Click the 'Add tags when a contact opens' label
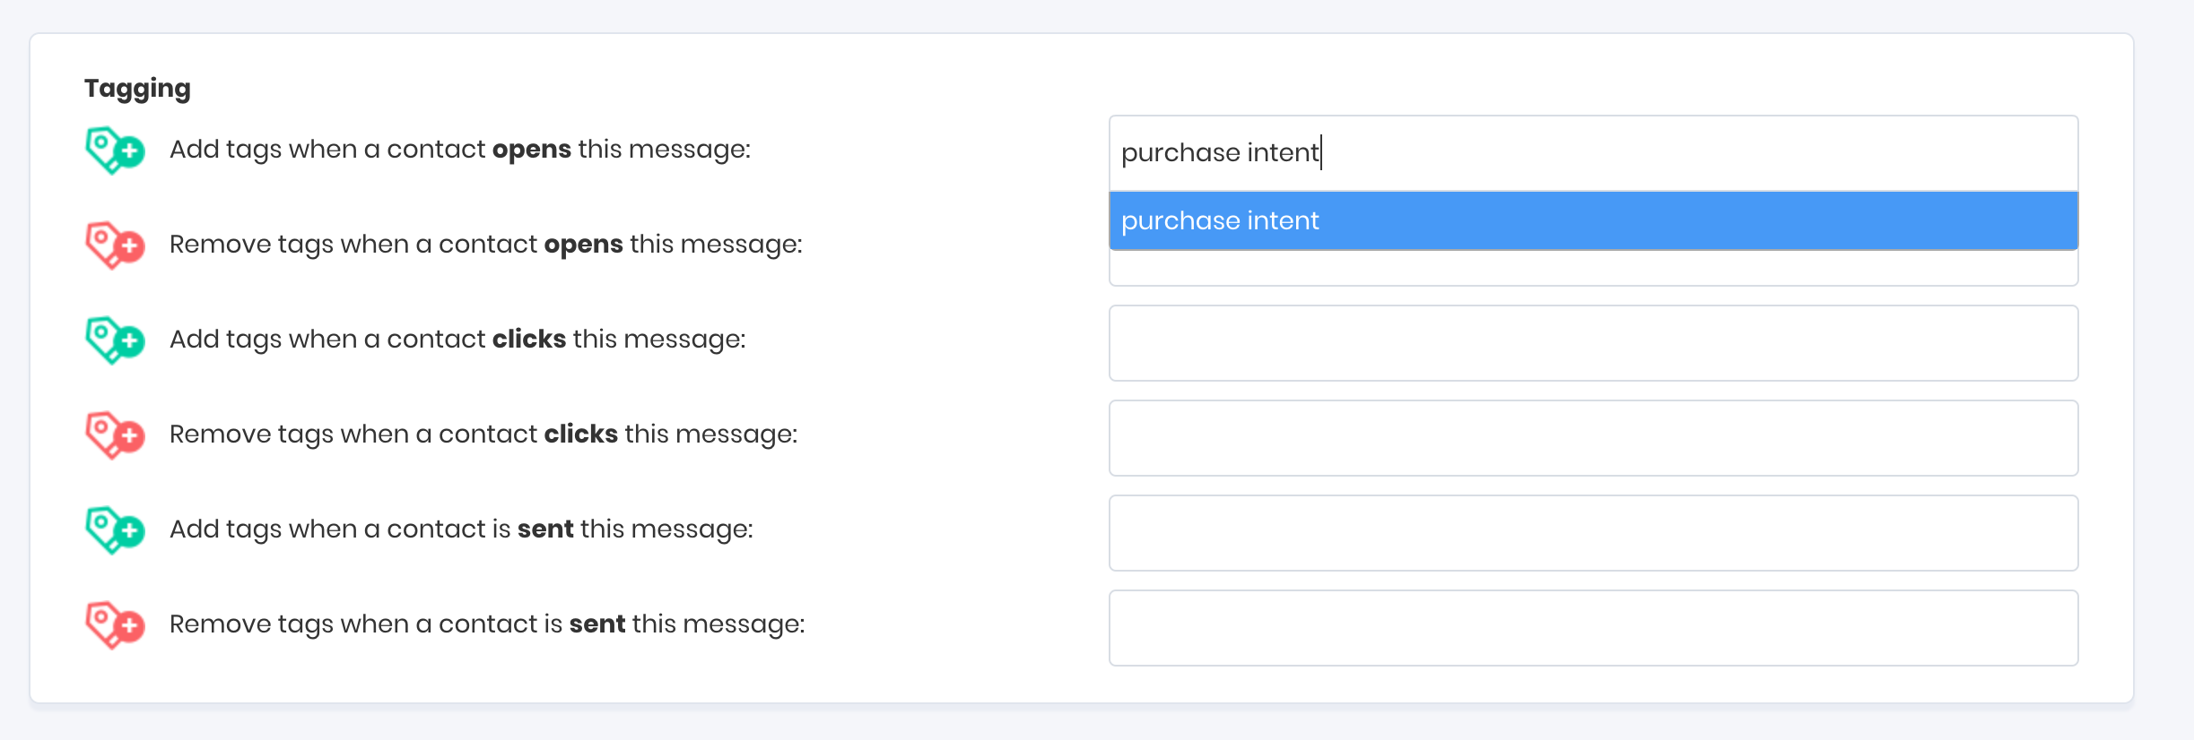The width and height of the screenshot is (2194, 740). point(460,149)
